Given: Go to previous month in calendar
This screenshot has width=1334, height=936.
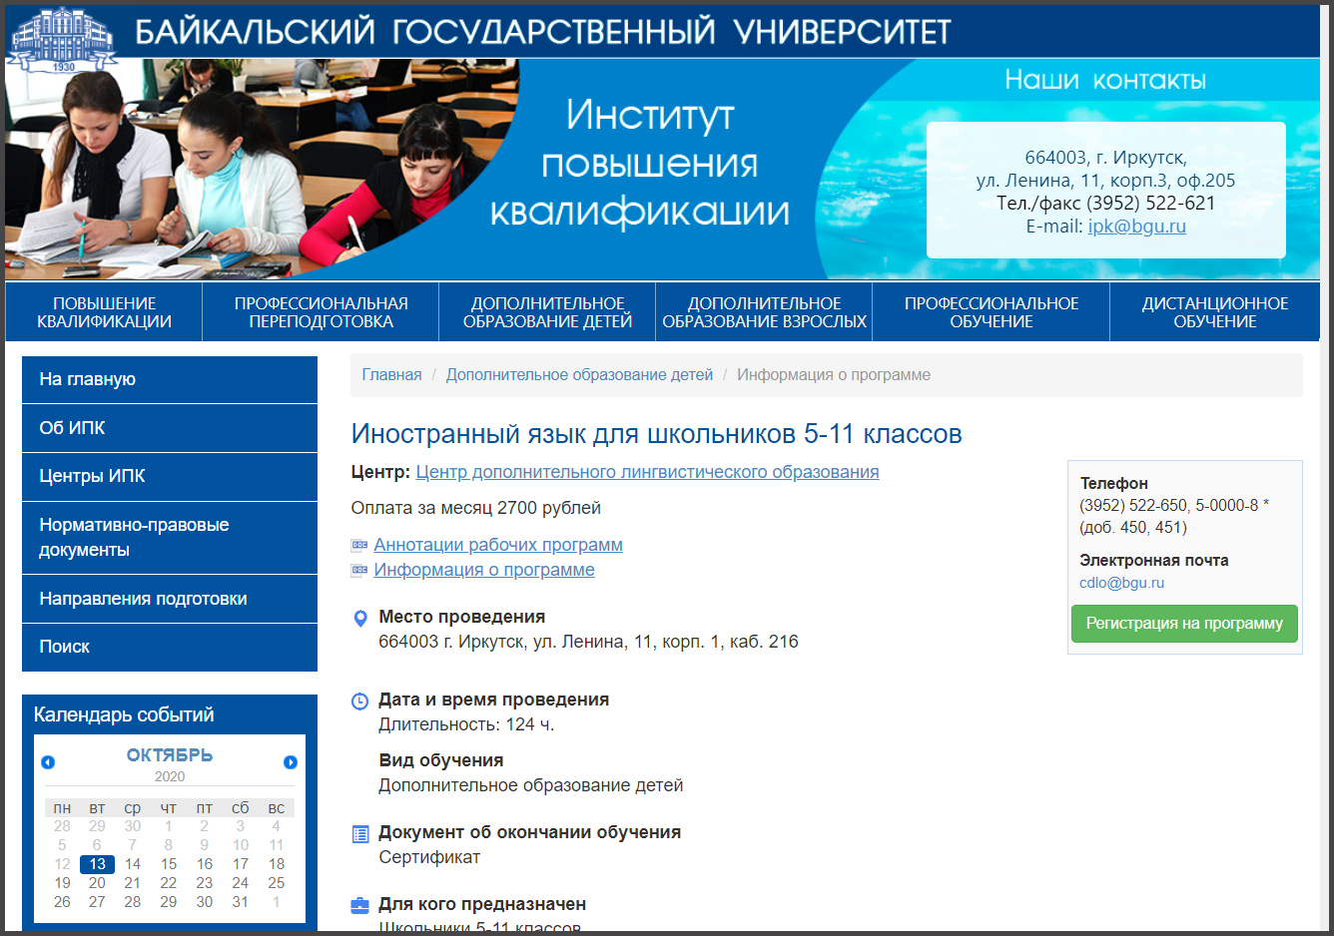Looking at the screenshot, I should click(x=48, y=762).
